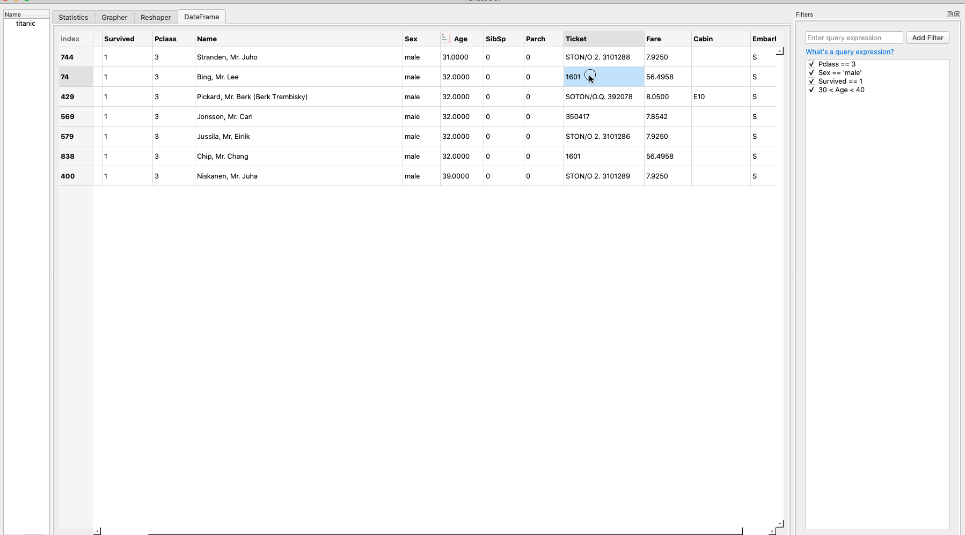
Task: Click the Fare cell showing 8.0500
Action: tap(668, 96)
